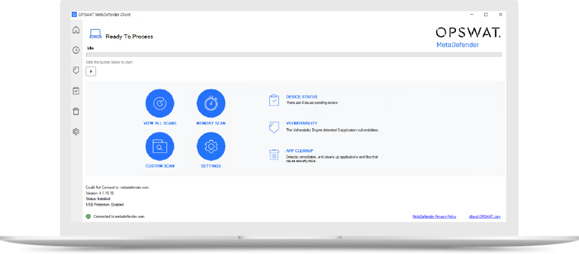Viewport: 579px width, 254px height.
Task: Click 'There are 4 issues pending review' text
Action: click(x=312, y=103)
